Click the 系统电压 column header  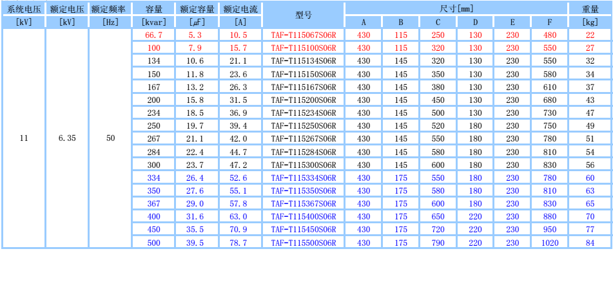point(24,9)
